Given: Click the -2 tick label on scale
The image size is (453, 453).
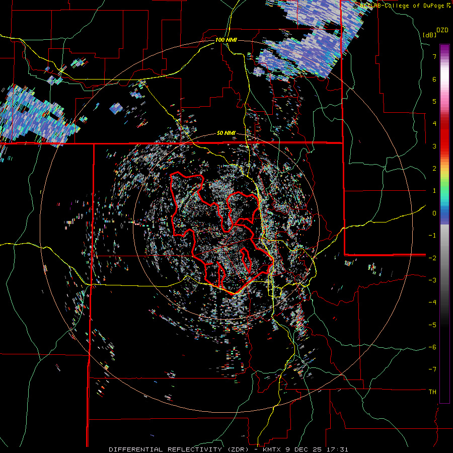Looking at the screenshot, I should (x=432, y=258).
